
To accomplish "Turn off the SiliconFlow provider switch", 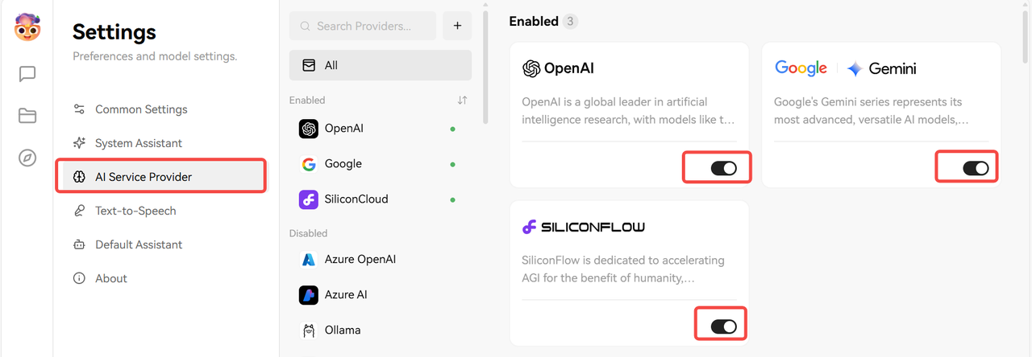I will coord(723,326).
